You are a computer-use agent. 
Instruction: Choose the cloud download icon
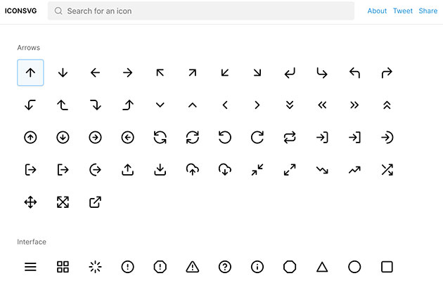pos(225,169)
